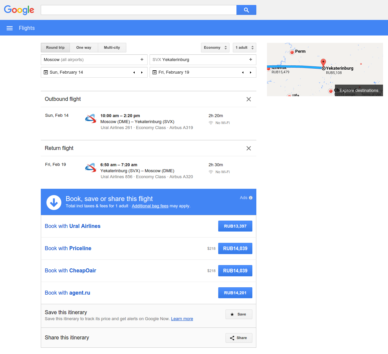Open the Additional bag fees link
The width and height of the screenshot is (388, 354).
150,206
